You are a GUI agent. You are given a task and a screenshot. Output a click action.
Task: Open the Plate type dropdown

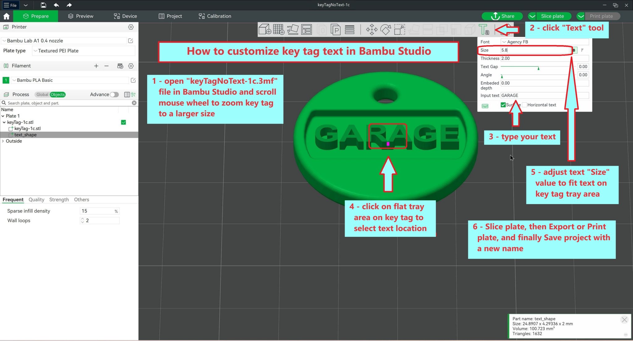tap(83, 51)
